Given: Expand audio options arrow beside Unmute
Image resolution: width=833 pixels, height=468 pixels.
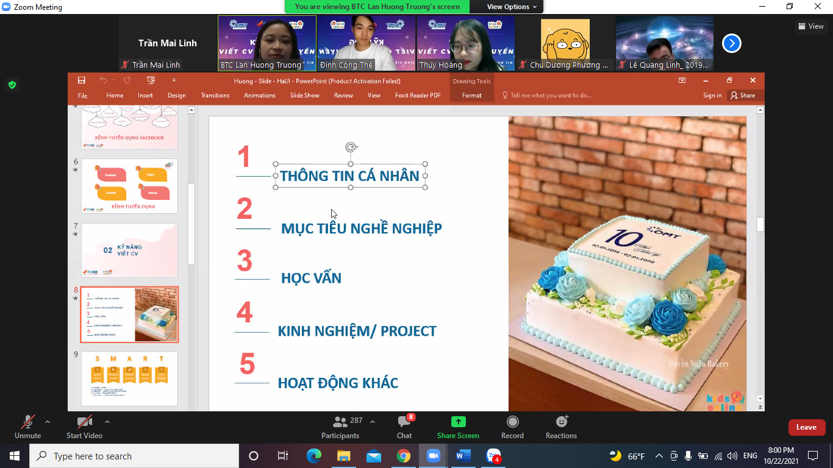Looking at the screenshot, I should [x=48, y=422].
